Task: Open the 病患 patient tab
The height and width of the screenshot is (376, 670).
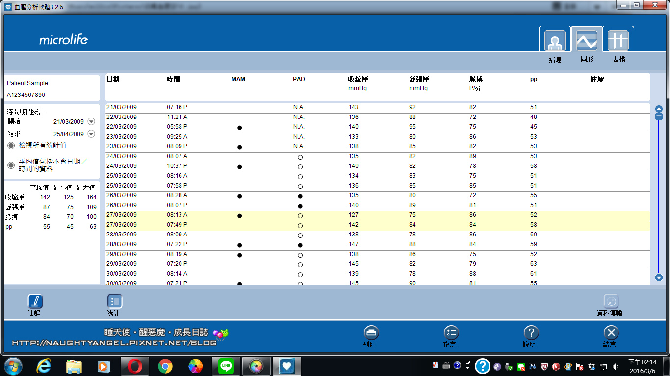Action: tap(555, 42)
